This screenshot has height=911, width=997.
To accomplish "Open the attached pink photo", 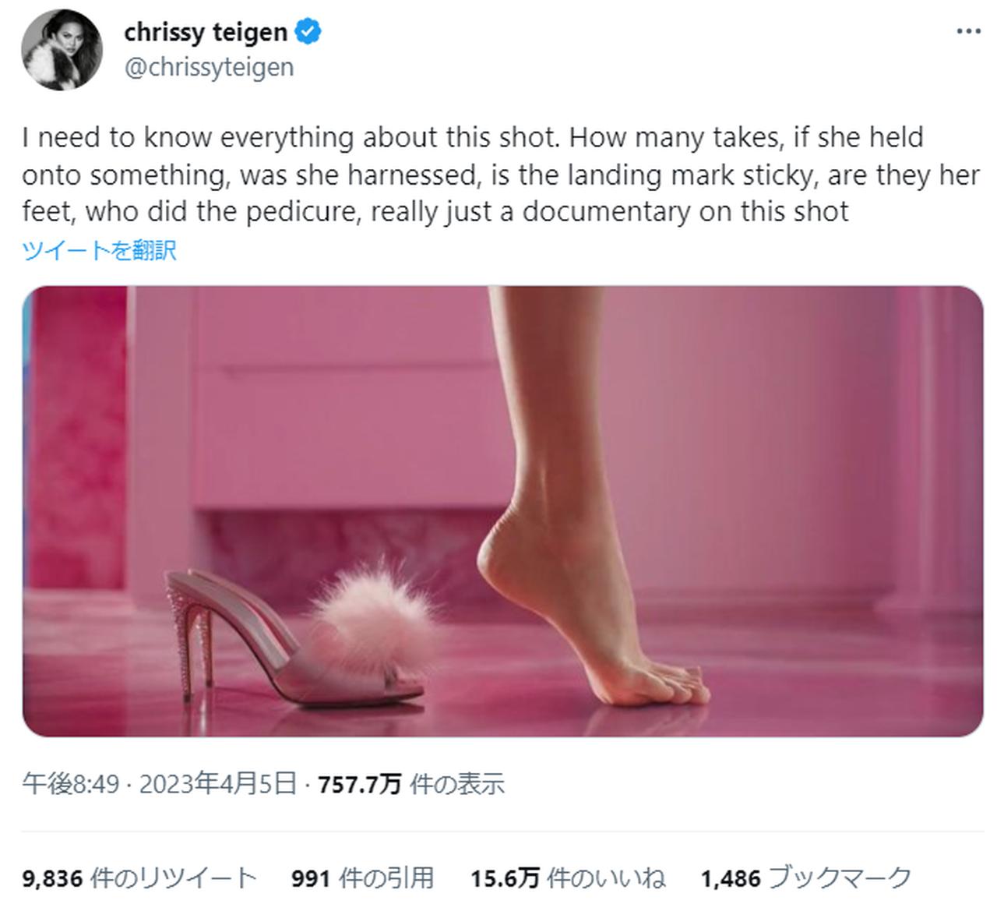I will (502, 510).
